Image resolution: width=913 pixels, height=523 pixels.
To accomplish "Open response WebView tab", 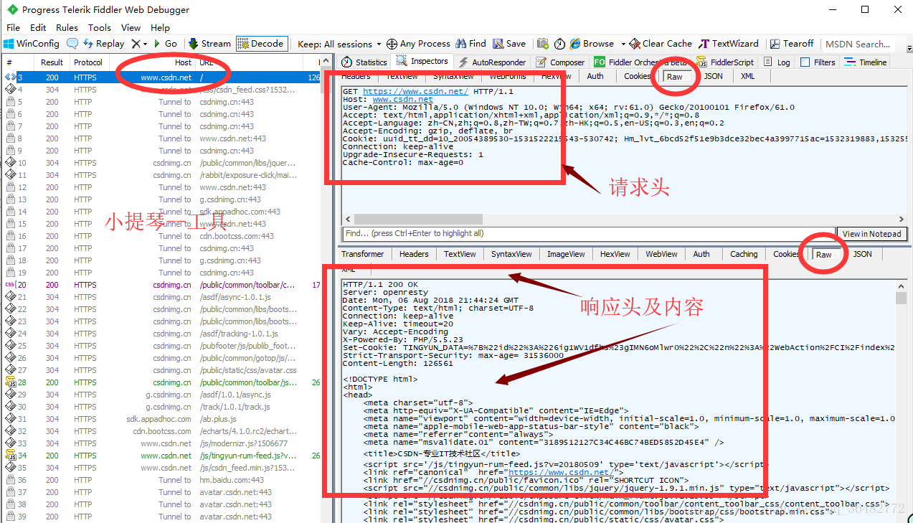I will tap(661, 254).
